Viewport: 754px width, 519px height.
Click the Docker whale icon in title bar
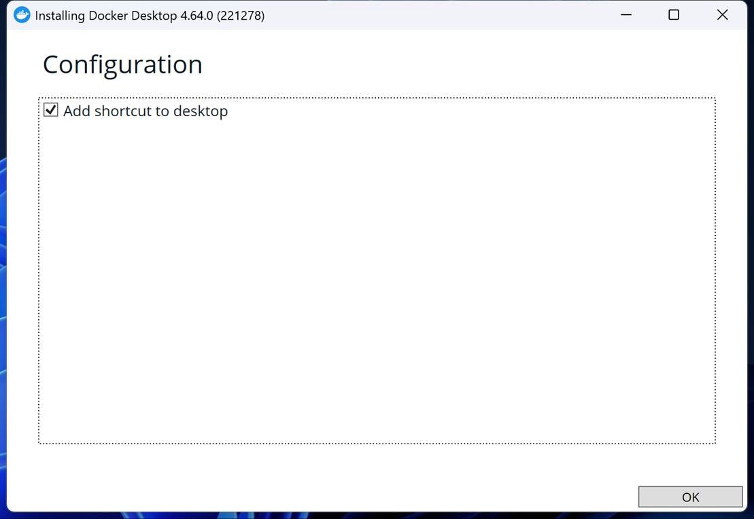click(x=22, y=15)
